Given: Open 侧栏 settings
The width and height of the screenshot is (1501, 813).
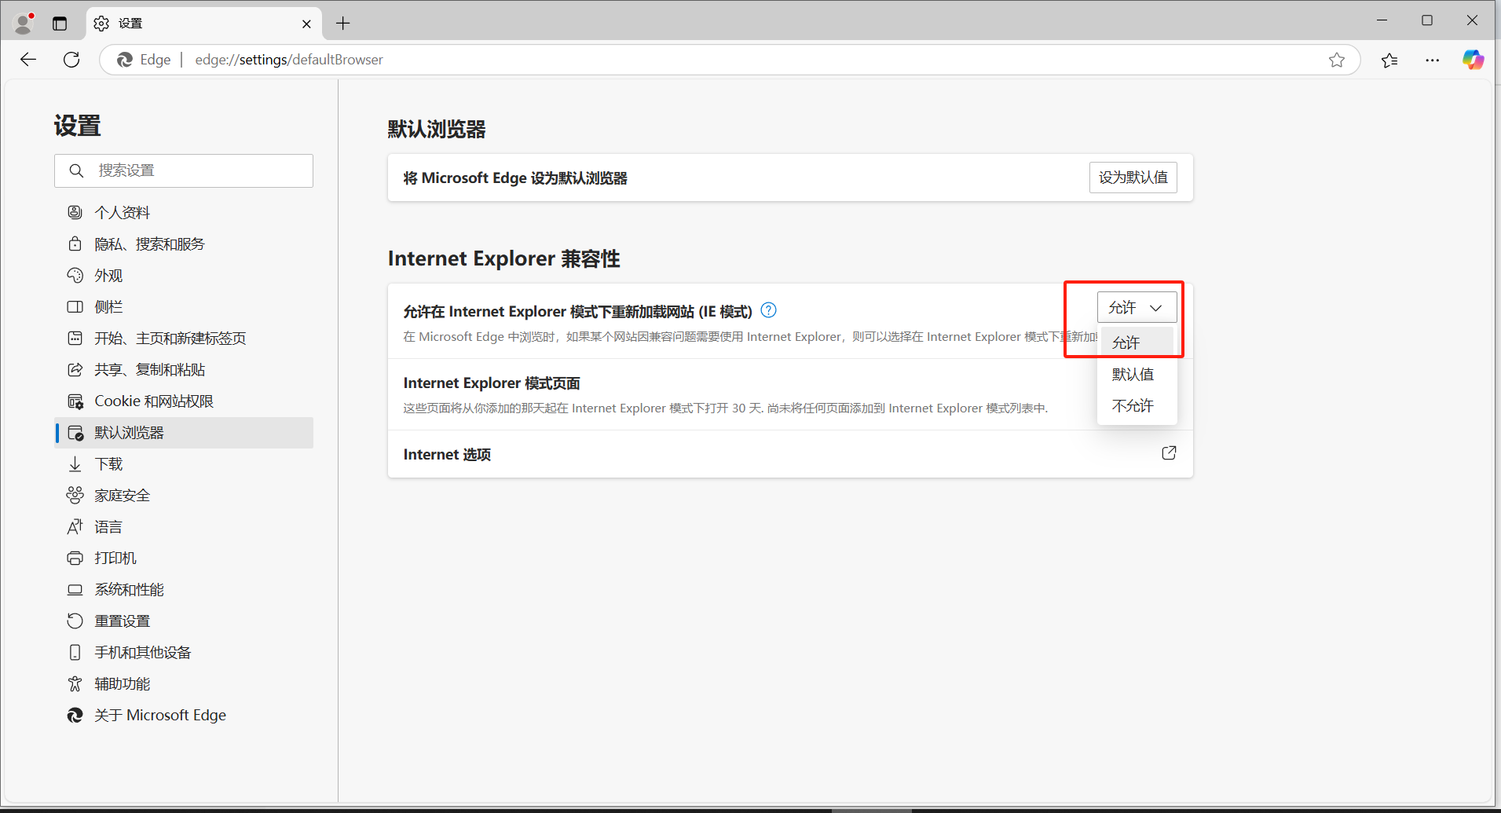Looking at the screenshot, I should click(x=184, y=307).
